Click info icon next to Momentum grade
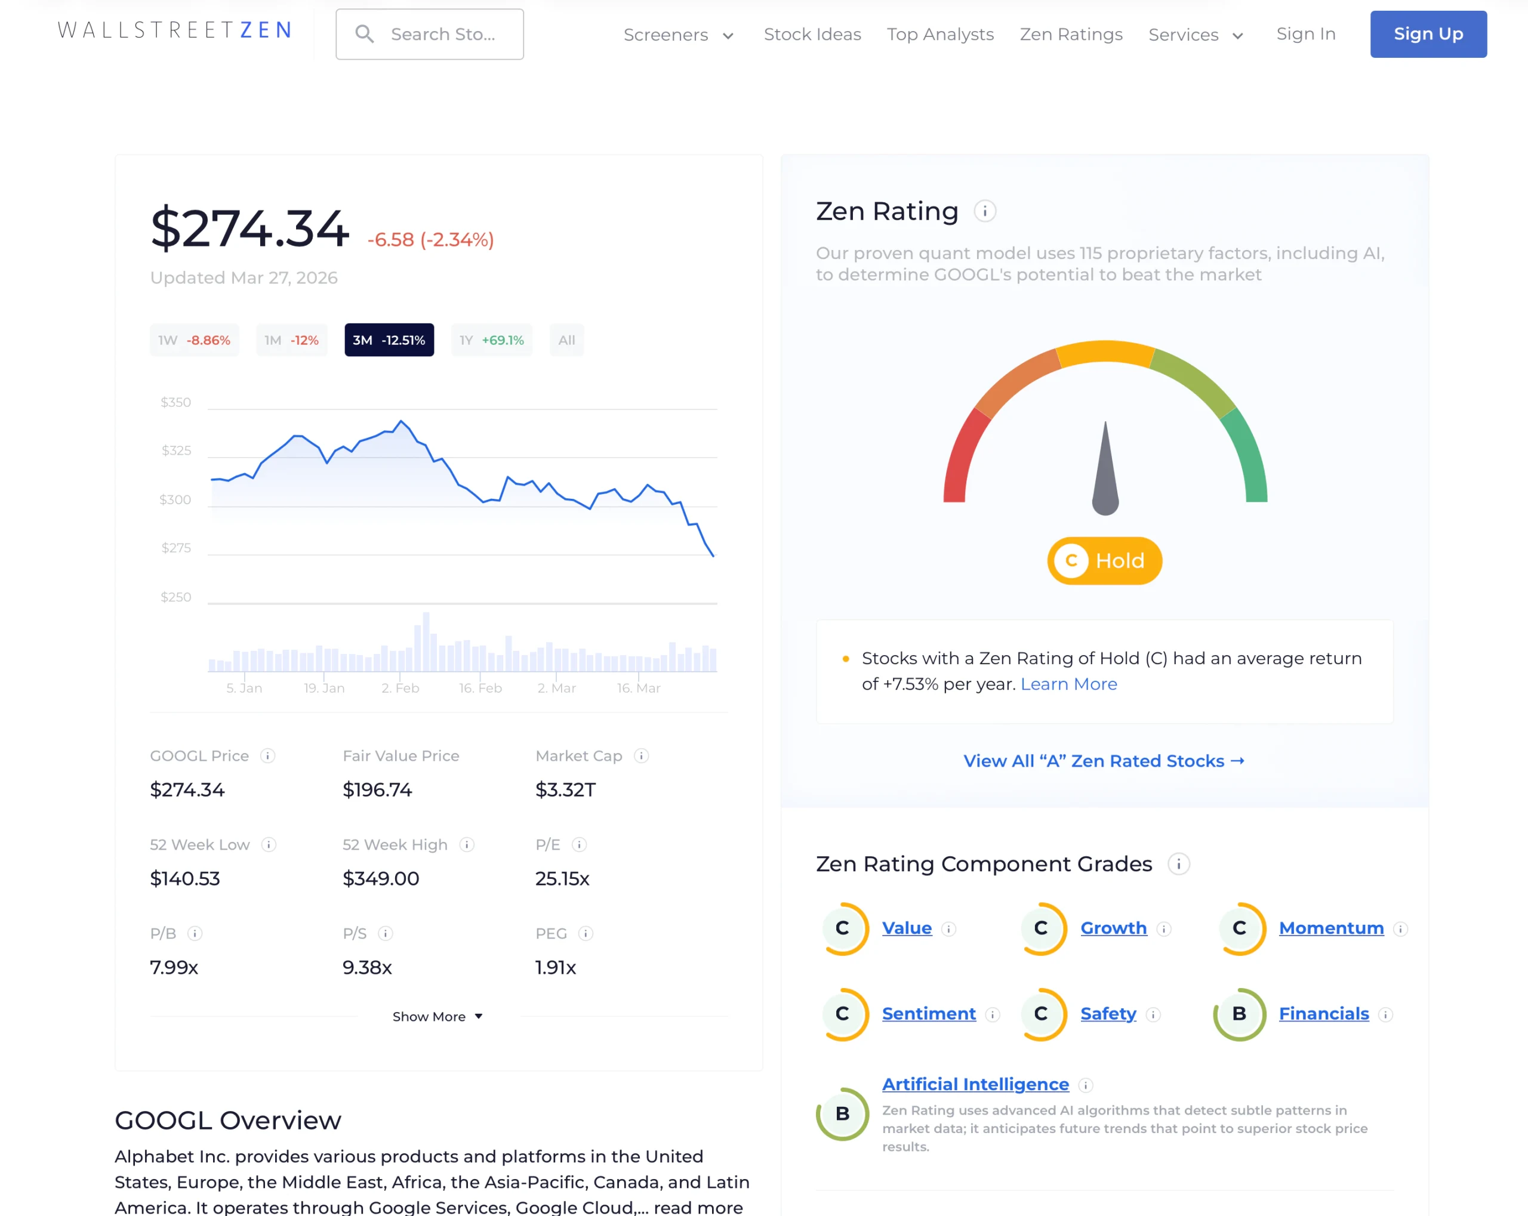Image resolution: width=1528 pixels, height=1216 pixels. (x=1400, y=929)
